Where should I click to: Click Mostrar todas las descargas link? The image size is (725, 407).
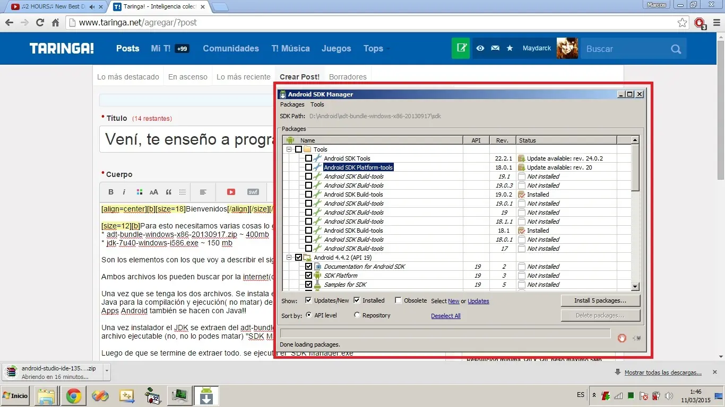(663, 373)
